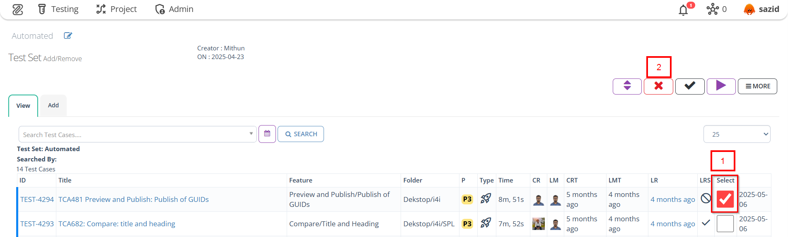
Task: Switch to the Add tab
Action: [x=53, y=106]
